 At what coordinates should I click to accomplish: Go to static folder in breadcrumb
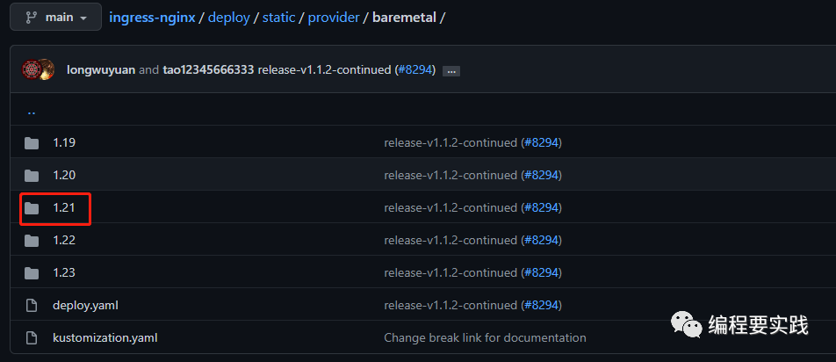click(x=278, y=18)
